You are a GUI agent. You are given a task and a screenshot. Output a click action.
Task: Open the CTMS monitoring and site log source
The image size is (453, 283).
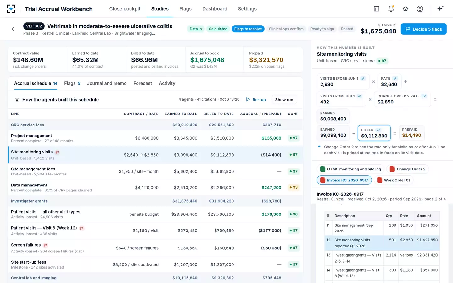click(x=350, y=169)
